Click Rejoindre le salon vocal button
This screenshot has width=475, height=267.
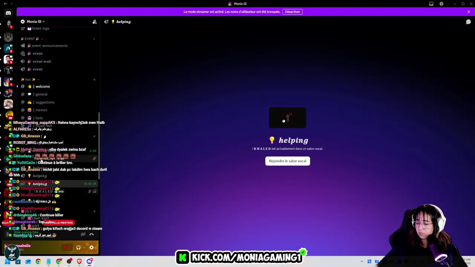[288, 161]
